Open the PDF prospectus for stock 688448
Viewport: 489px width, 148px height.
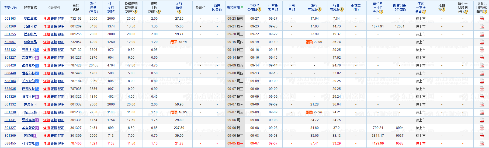[x=482, y=74]
